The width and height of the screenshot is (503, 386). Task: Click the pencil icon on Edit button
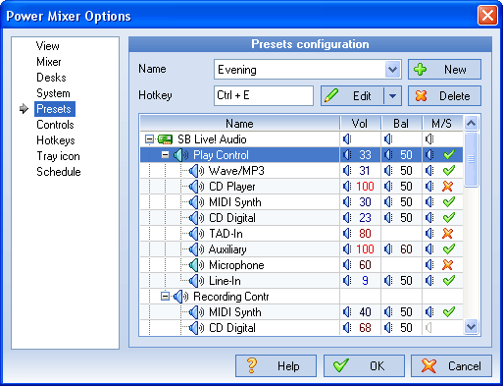click(x=331, y=96)
